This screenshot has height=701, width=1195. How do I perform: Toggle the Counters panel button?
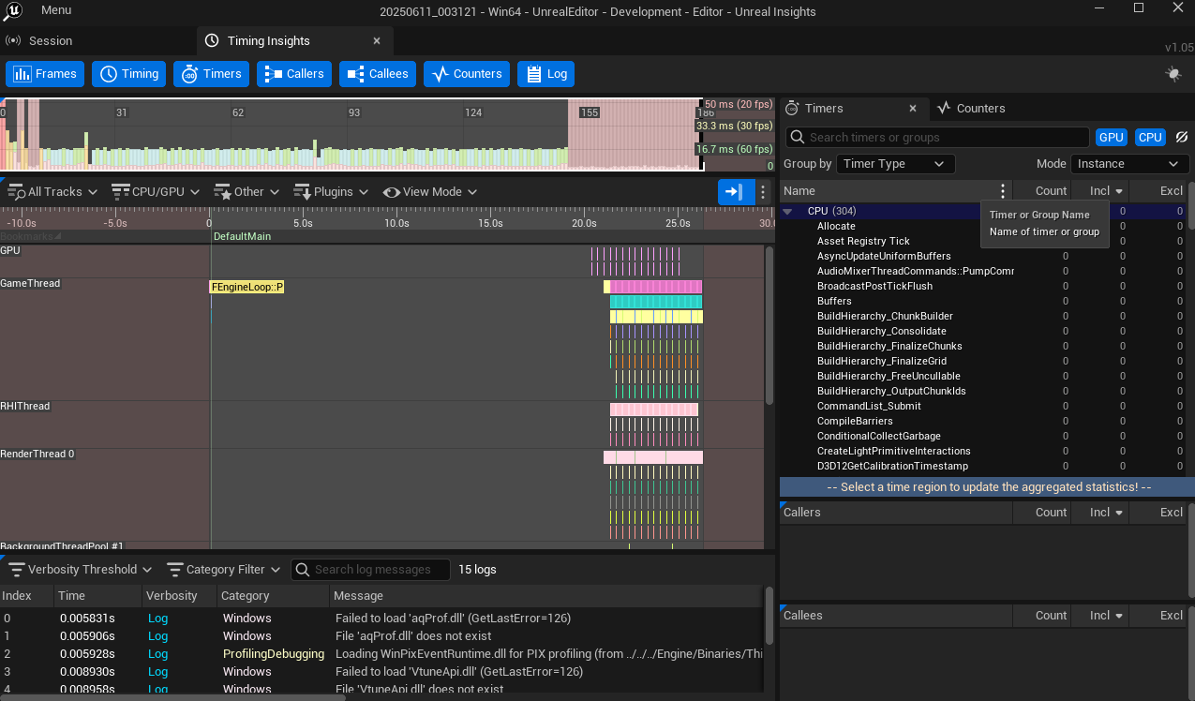[x=467, y=74]
